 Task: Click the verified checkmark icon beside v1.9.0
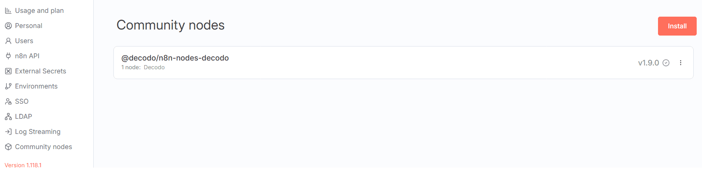[666, 63]
